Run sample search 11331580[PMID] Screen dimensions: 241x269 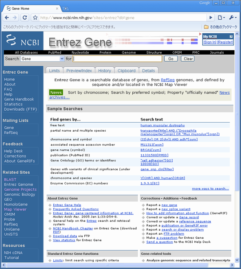tap(154, 155)
